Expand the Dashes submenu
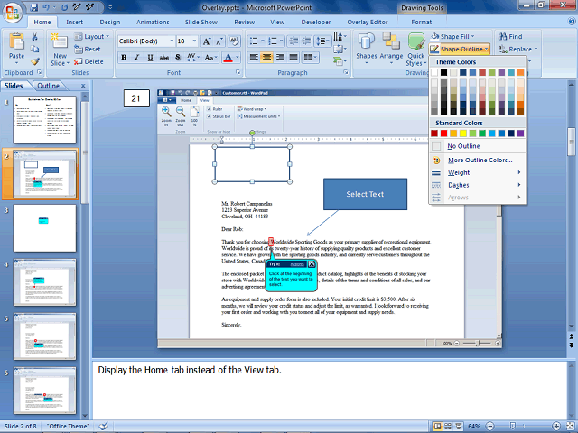The height and width of the screenshot is (433, 578). (477, 185)
